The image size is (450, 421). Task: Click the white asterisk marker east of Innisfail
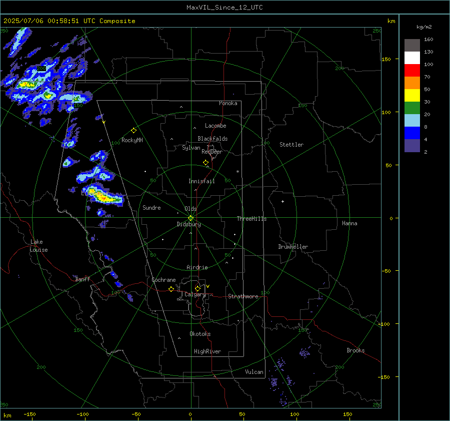point(237,172)
